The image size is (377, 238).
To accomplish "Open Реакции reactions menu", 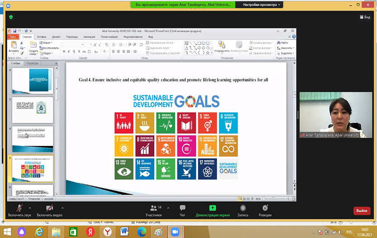I will tap(265, 210).
